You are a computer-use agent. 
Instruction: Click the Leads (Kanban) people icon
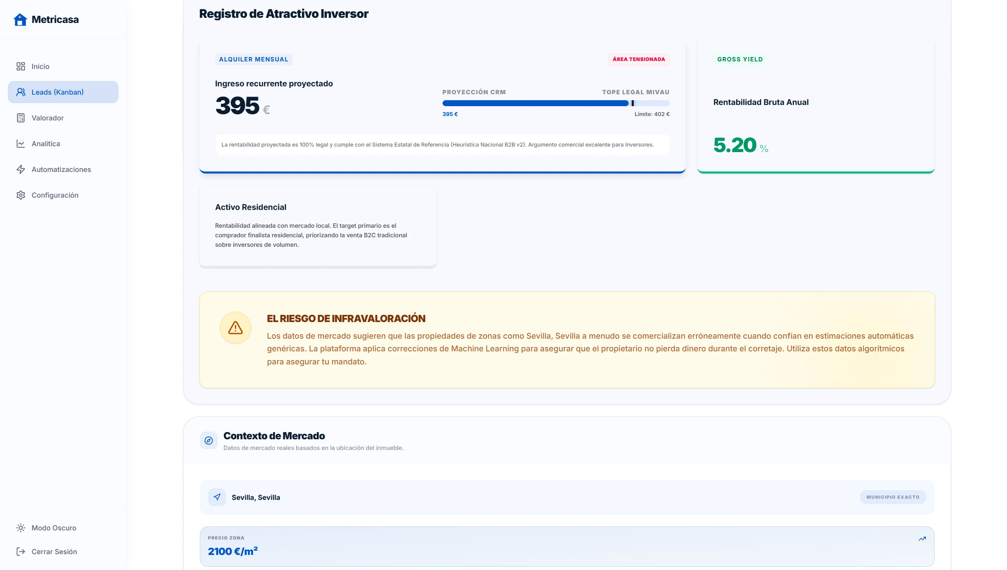21,92
